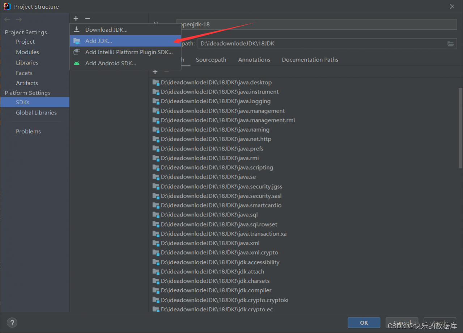This screenshot has height=333, width=463.
Task: Open help with the question mark button
Action: (12, 323)
